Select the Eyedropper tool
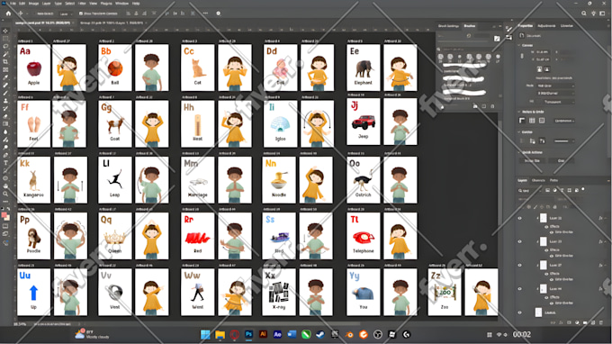This screenshot has height=344, width=612. (x=5, y=77)
